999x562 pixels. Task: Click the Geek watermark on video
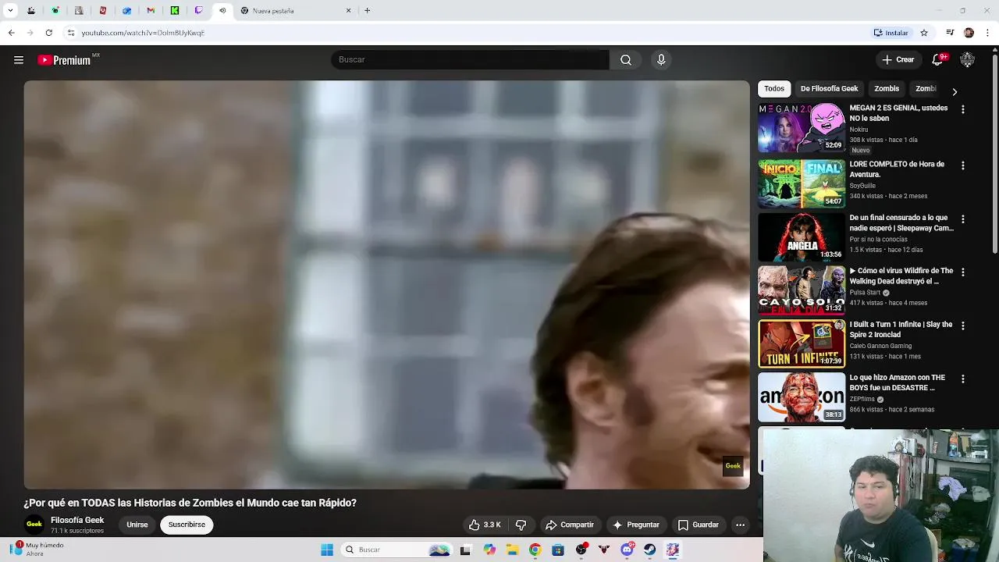(733, 466)
